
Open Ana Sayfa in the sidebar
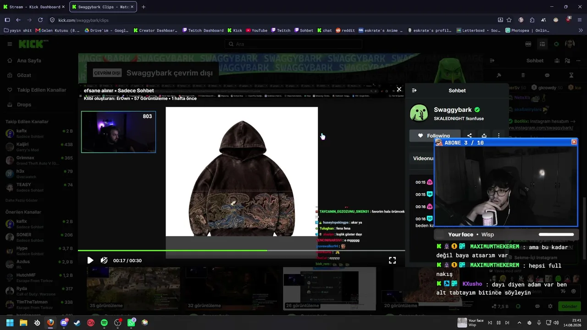coord(29,60)
